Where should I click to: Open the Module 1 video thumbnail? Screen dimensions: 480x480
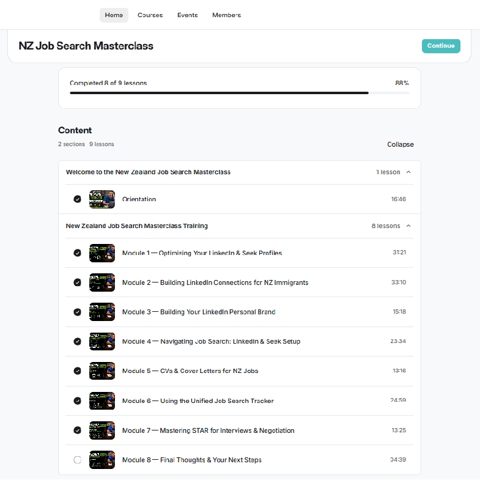[102, 253]
